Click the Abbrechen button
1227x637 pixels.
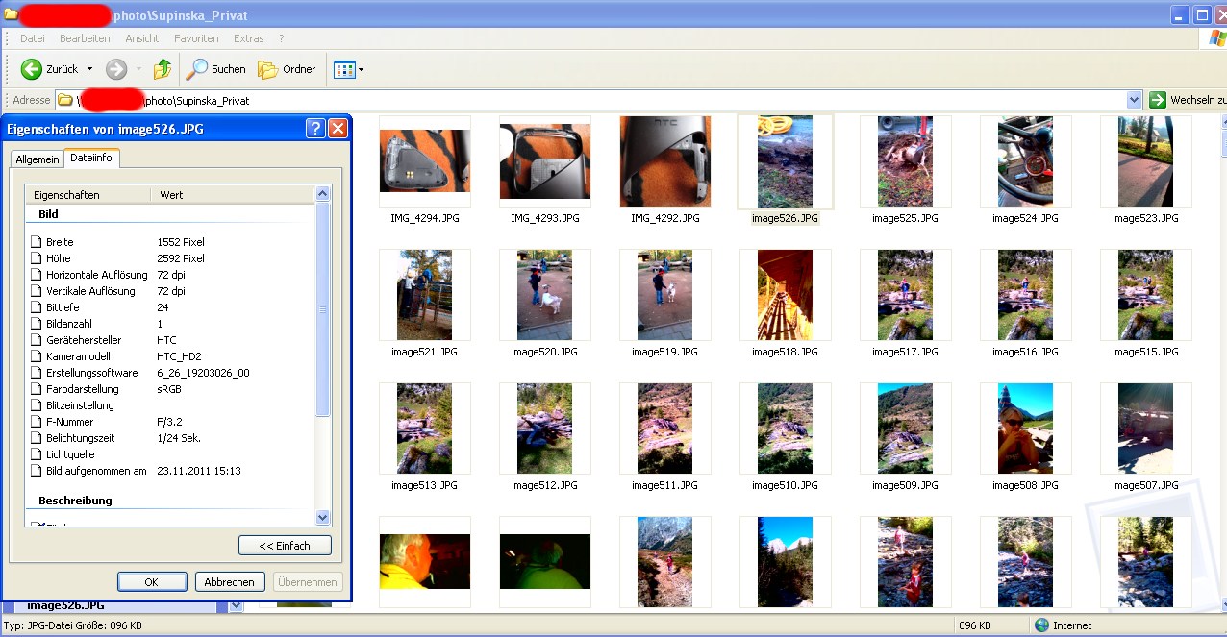click(x=230, y=582)
